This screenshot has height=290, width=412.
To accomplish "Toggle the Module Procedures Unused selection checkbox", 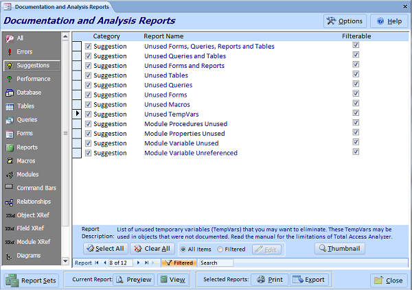I will [x=88, y=124].
